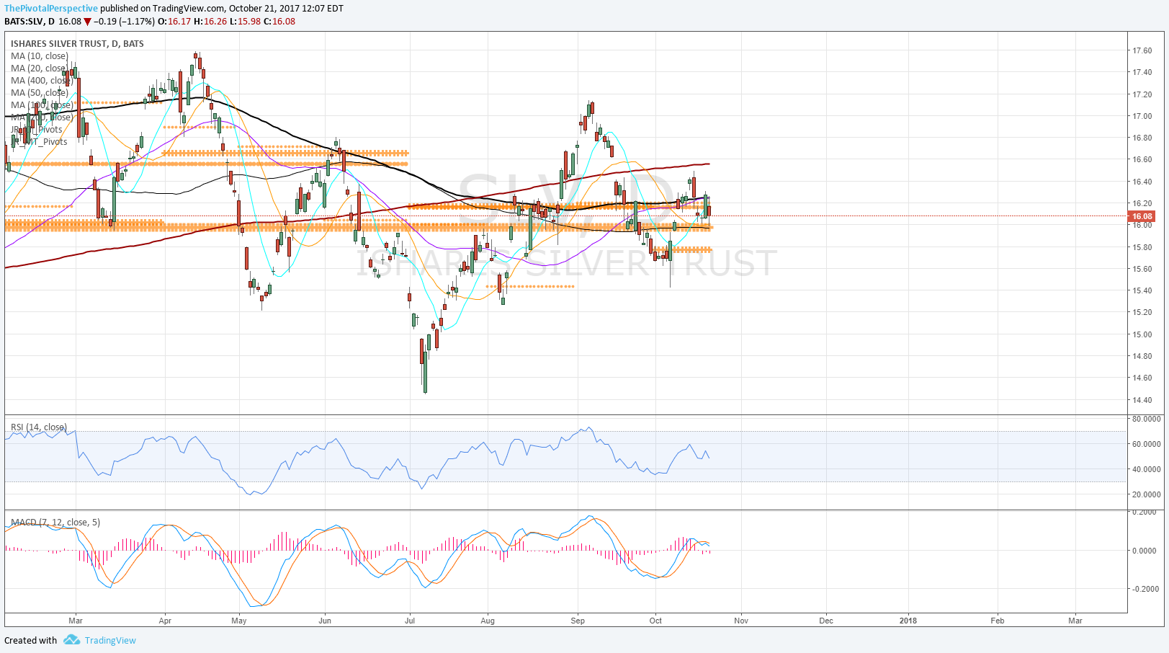Open ThePivotalPerspective author link
The height and width of the screenshot is (653, 1169).
pyautogui.click(x=51, y=9)
